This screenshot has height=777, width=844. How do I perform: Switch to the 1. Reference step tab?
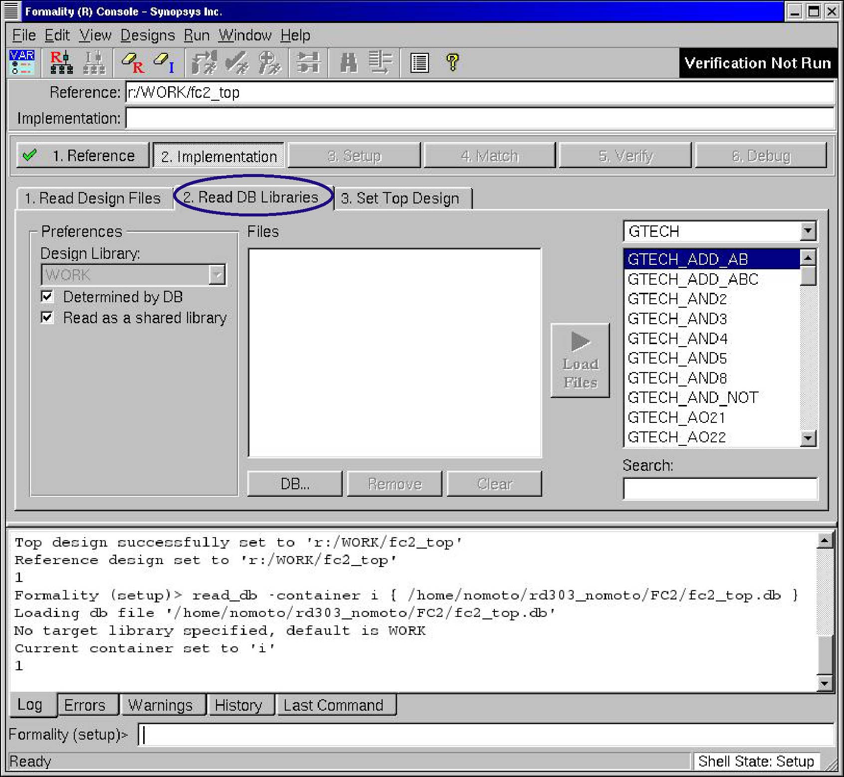(x=83, y=156)
